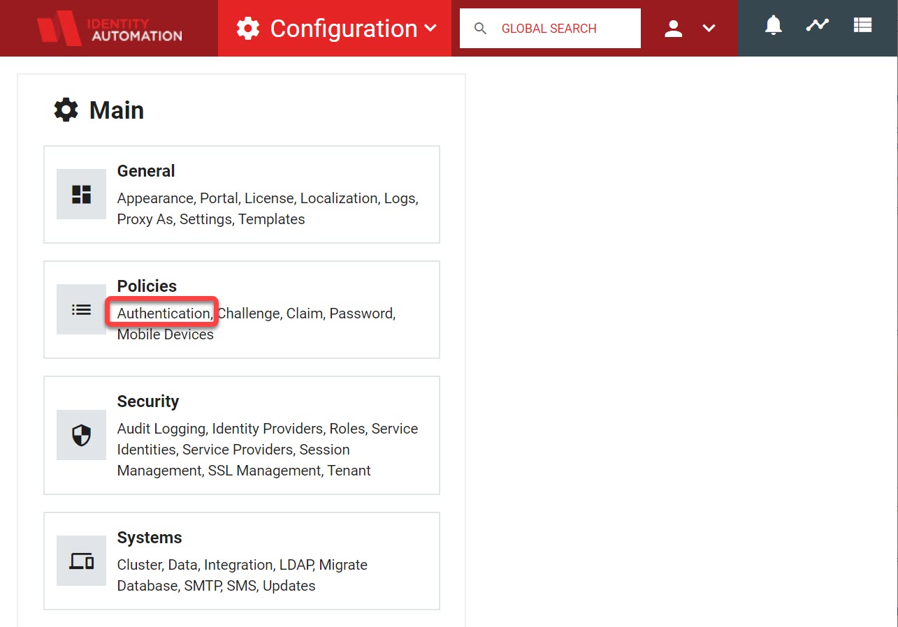
Task: Open Authentication policies
Action: [x=164, y=313]
